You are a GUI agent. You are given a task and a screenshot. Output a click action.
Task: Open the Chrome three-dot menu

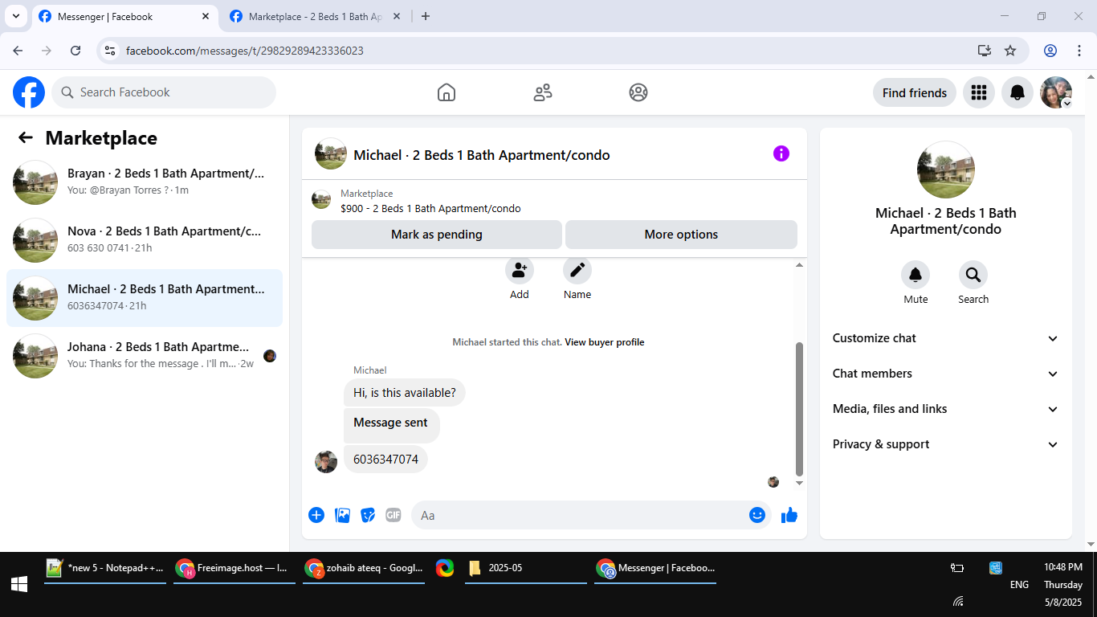[1079, 51]
